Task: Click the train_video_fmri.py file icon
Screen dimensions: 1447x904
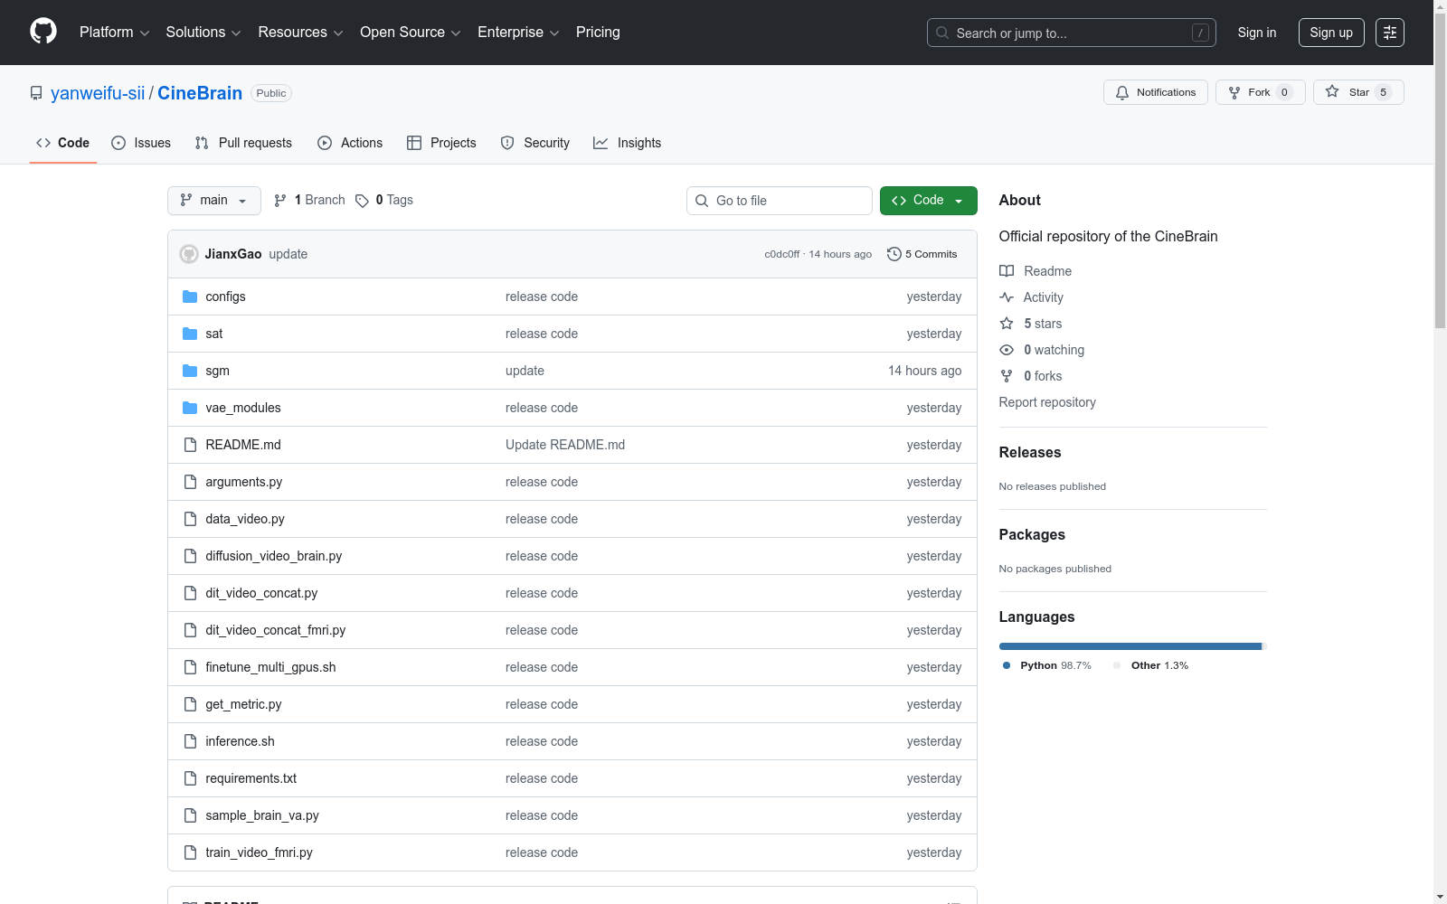Action: pyautogui.click(x=190, y=852)
